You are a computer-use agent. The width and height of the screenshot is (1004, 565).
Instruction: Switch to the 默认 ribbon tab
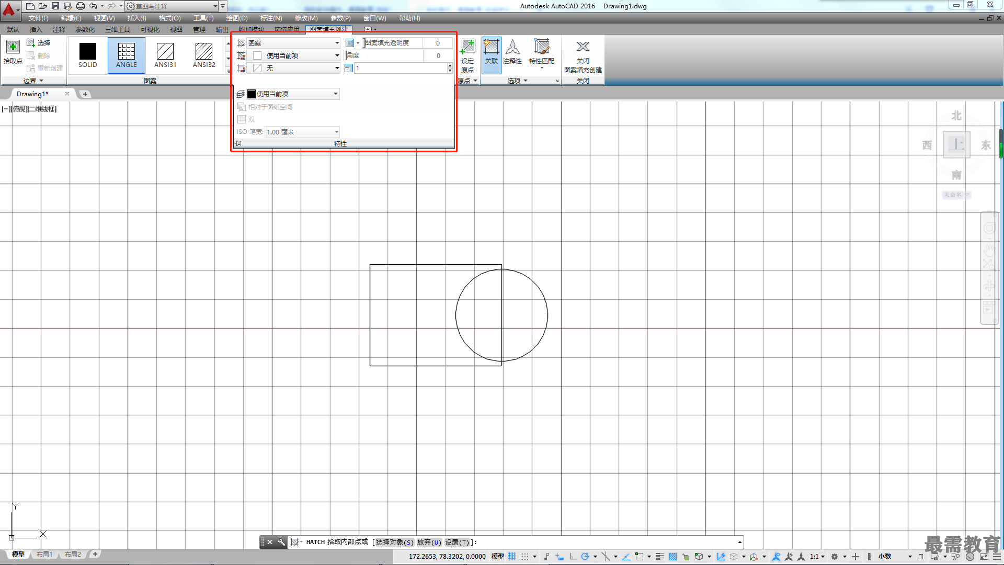click(13, 29)
